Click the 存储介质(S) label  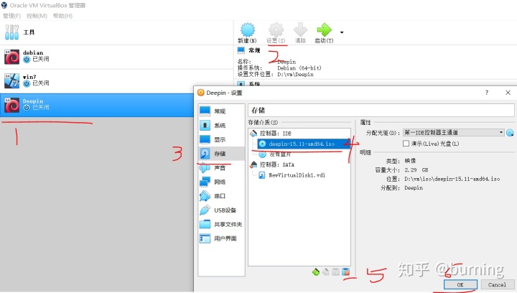(263, 122)
